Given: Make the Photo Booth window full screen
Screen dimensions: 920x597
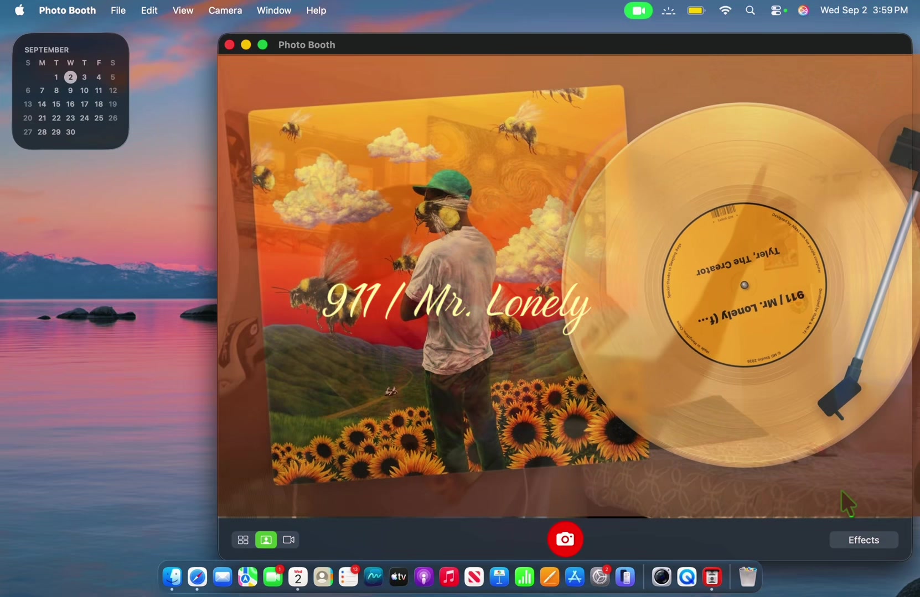Looking at the screenshot, I should 262,45.
